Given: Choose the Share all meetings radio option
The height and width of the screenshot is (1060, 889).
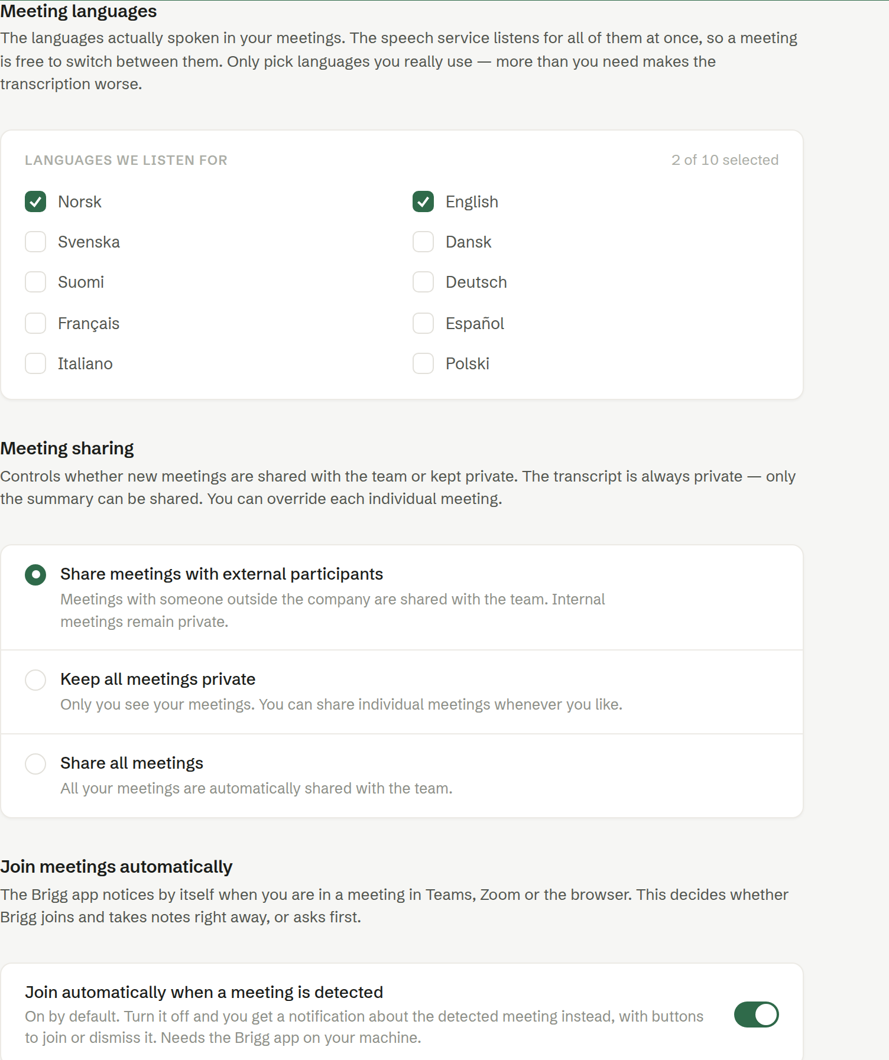Looking at the screenshot, I should (x=35, y=763).
